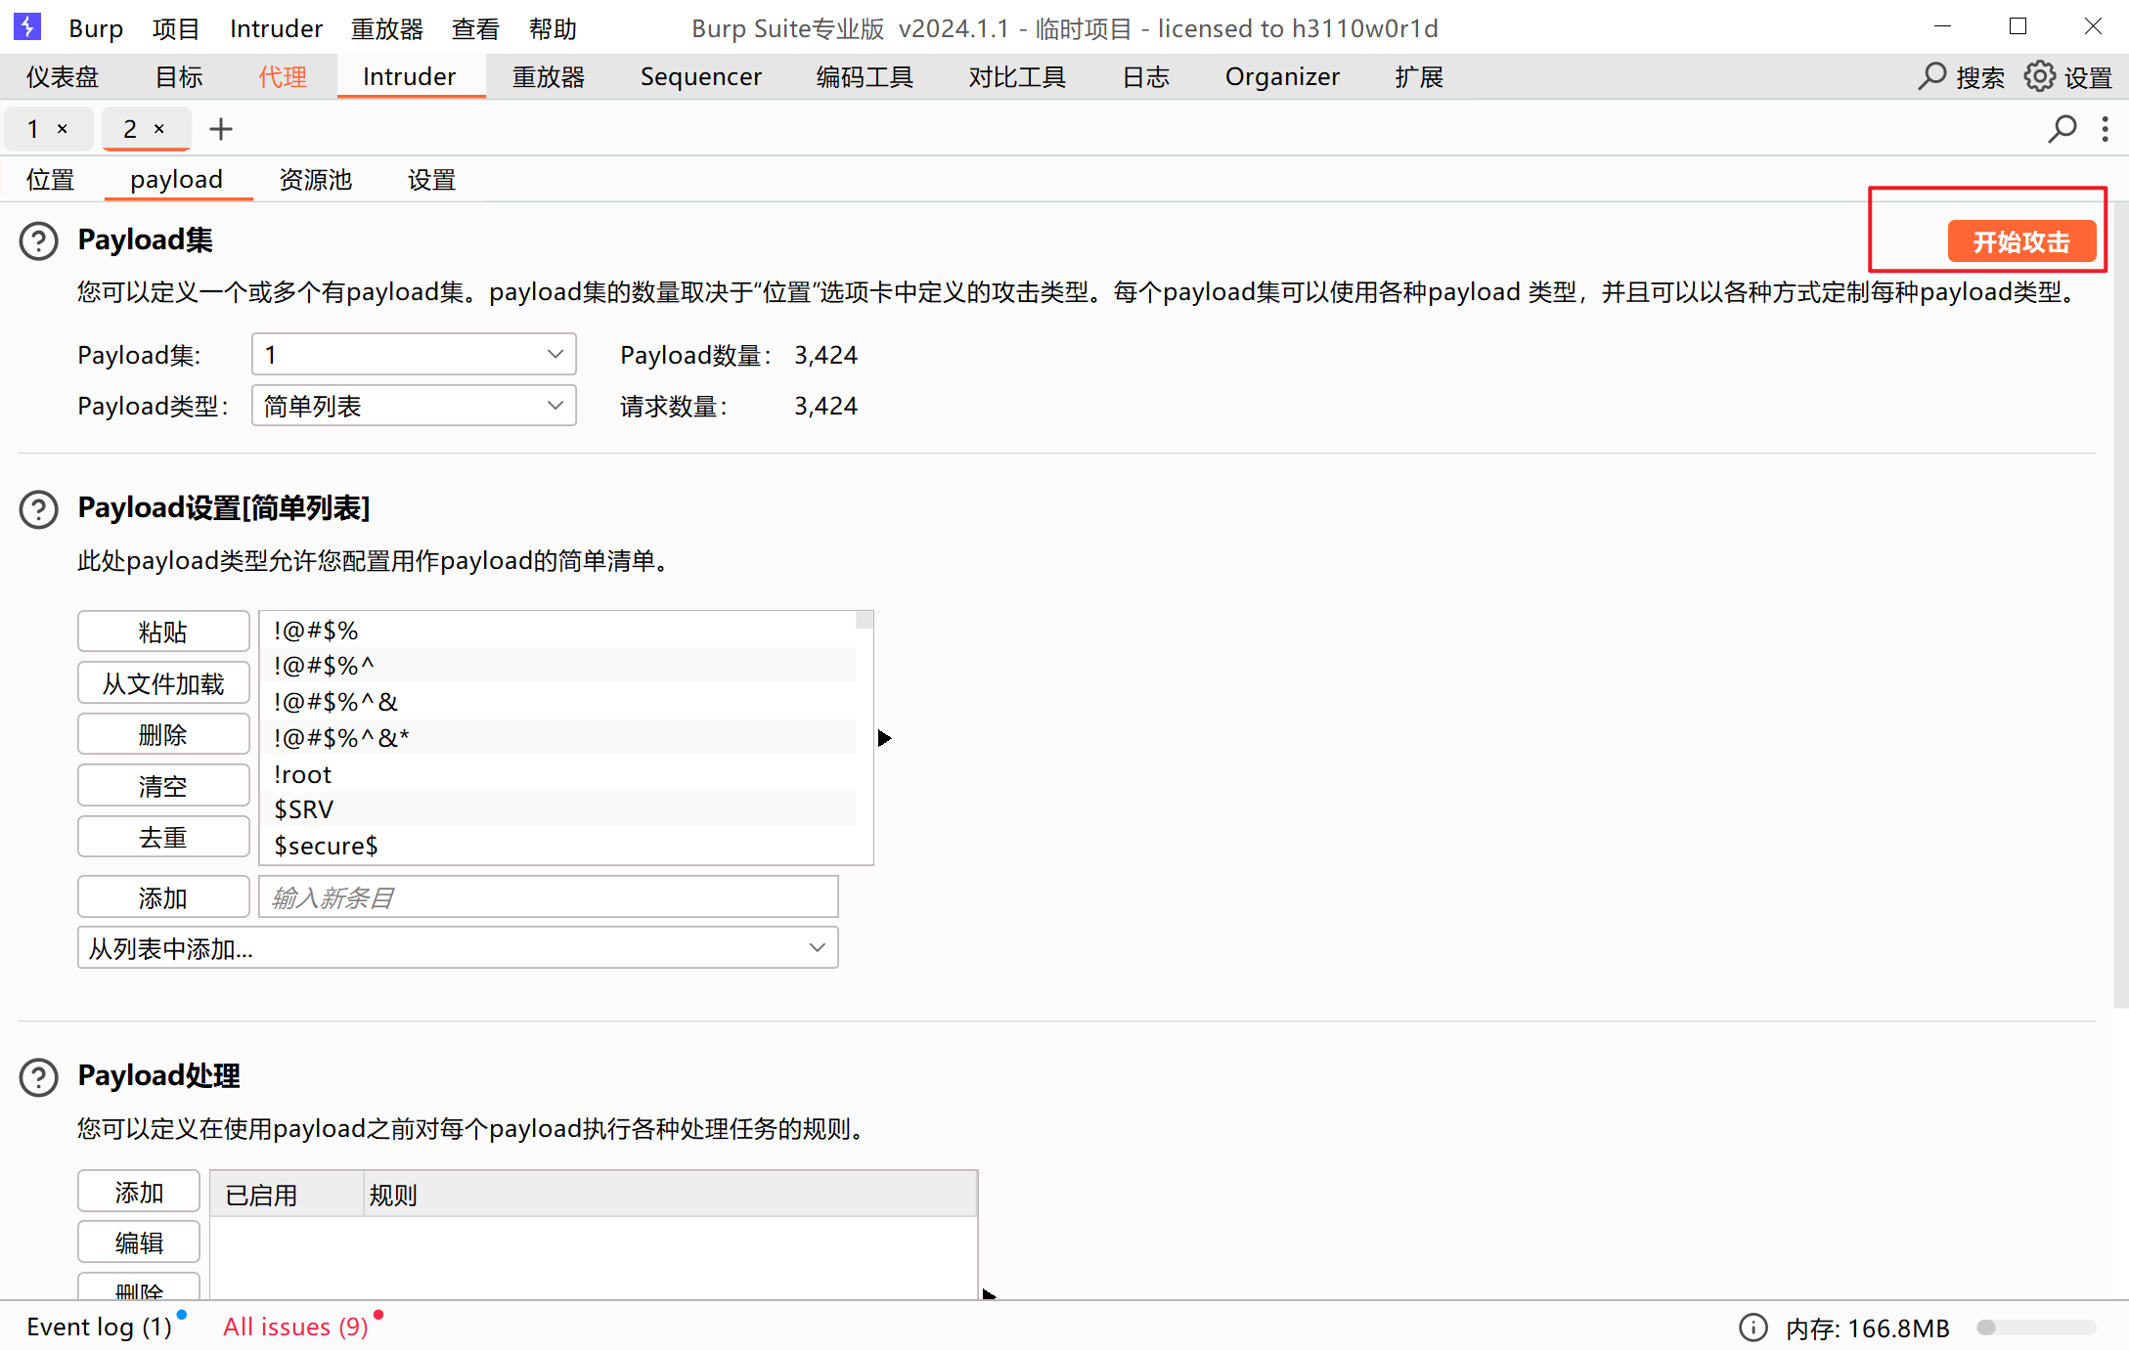Open the 从列表中添加 dropdown
The height and width of the screenshot is (1350, 2129).
click(458, 948)
